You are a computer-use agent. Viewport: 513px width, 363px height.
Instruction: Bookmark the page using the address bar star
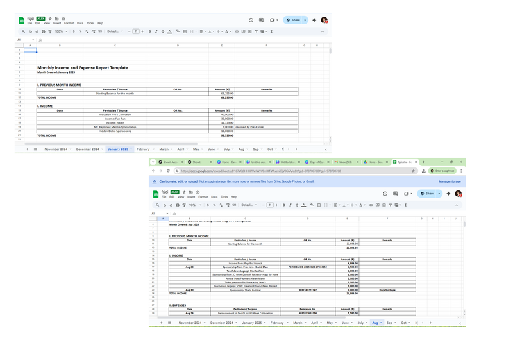(414, 171)
